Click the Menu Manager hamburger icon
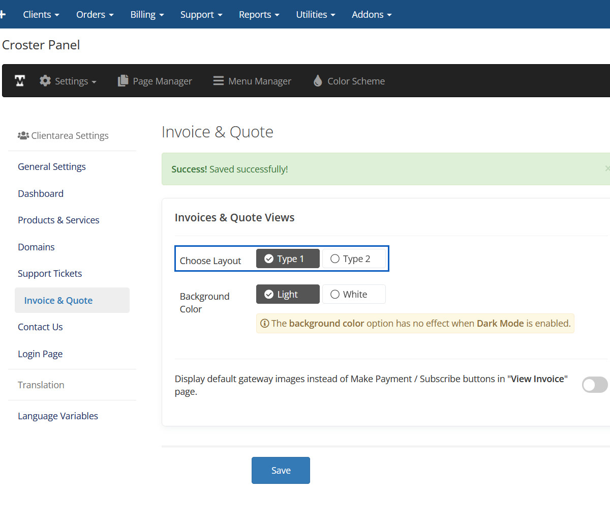The image size is (610, 519). pyautogui.click(x=219, y=81)
